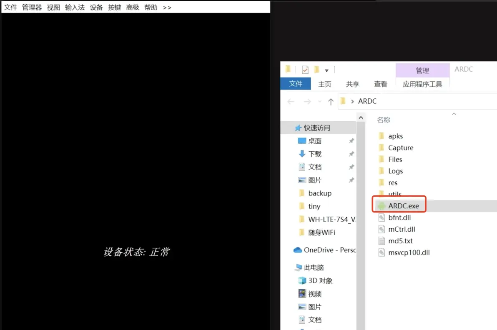The height and width of the screenshot is (330, 497).
Task: Open the quick access toolbar dropdown arrow
Action: click(327, 70)
